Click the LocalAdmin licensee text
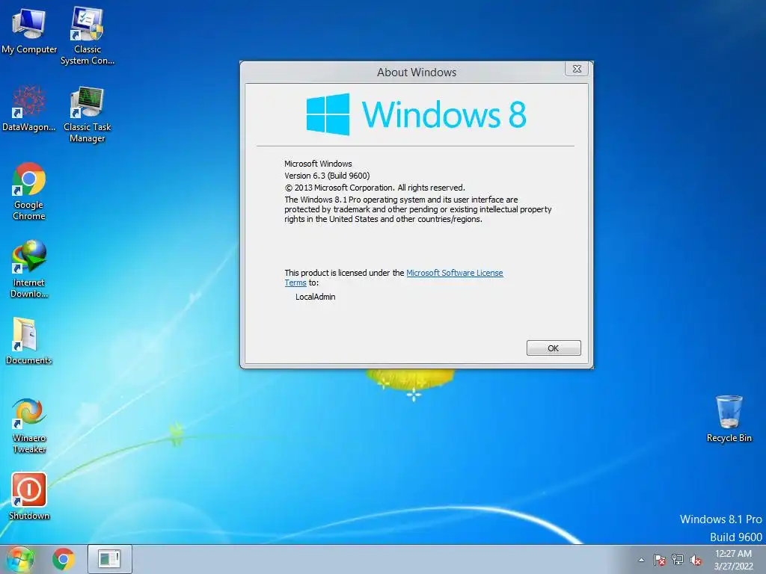The width and height of the screenshot is (766, 574). (x=316, y=297)
